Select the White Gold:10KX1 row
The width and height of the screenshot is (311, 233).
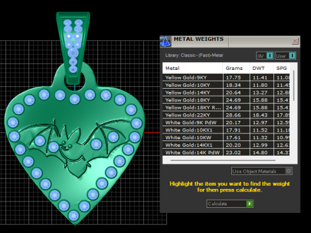point(226,130)
